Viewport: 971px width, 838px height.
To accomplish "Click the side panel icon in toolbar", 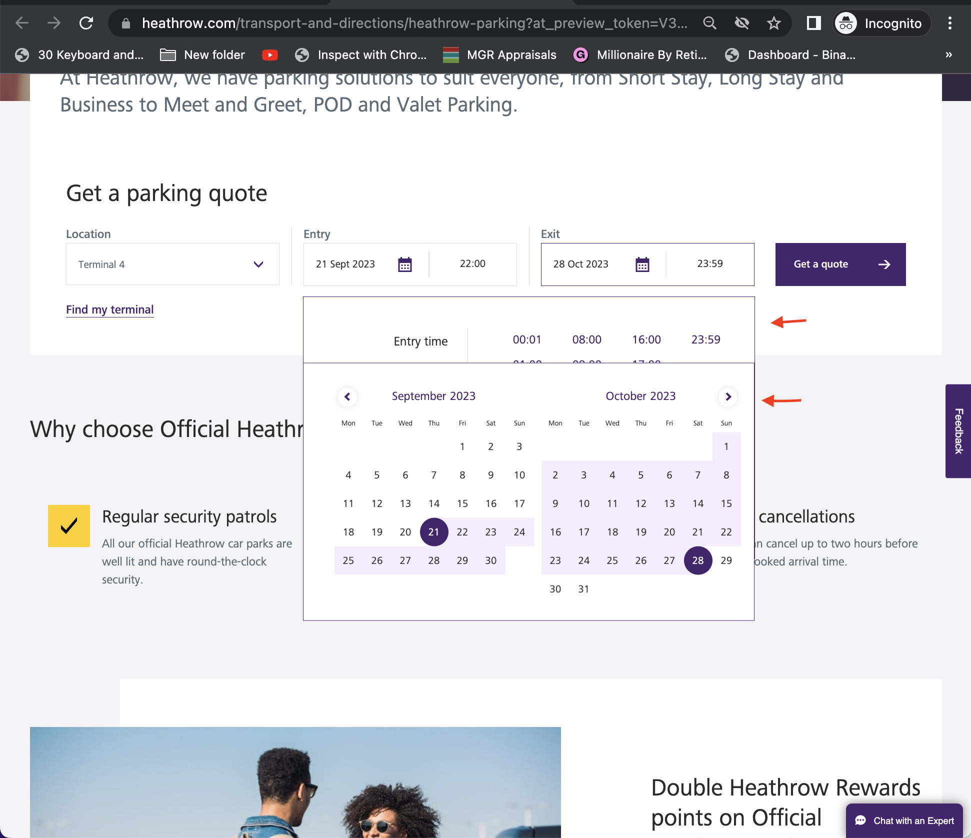I will (813, 23).
